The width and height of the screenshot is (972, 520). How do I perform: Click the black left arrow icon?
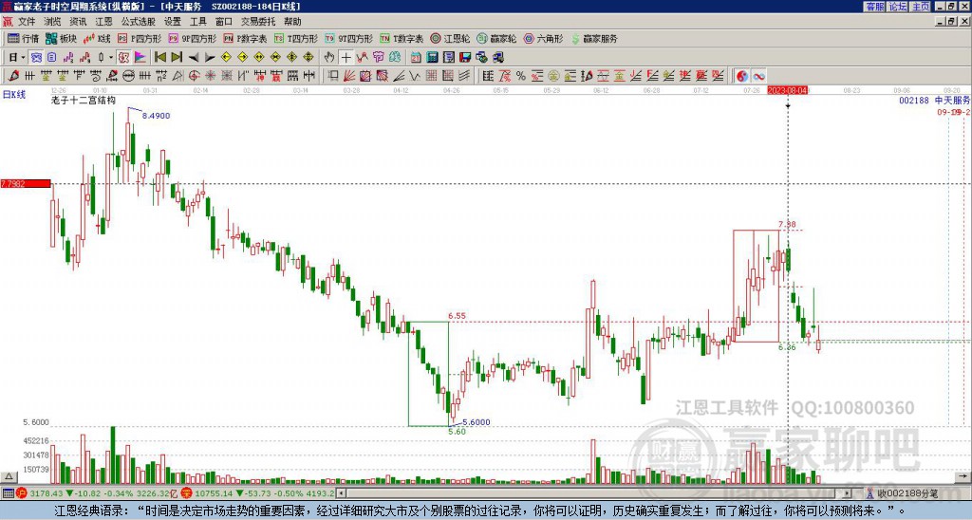click(x=194, y=58)
